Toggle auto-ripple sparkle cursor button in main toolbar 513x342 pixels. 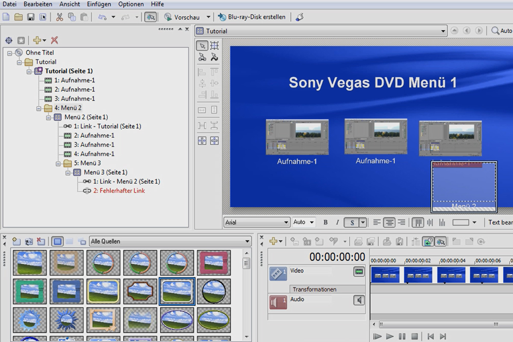(150, 17)
